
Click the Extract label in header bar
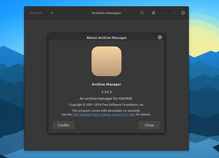tap(36, 13)
